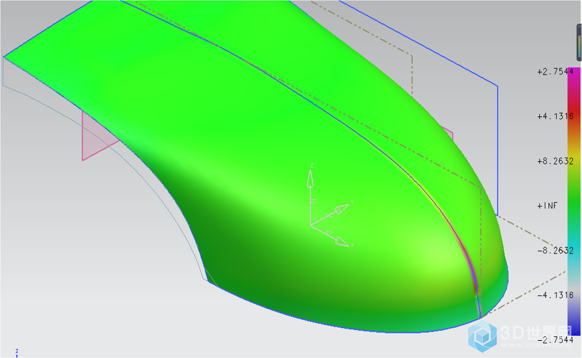Screen dimensions: 582x358
Task: Click the Z axis arrow of the triad
Action: click(310, 179)
